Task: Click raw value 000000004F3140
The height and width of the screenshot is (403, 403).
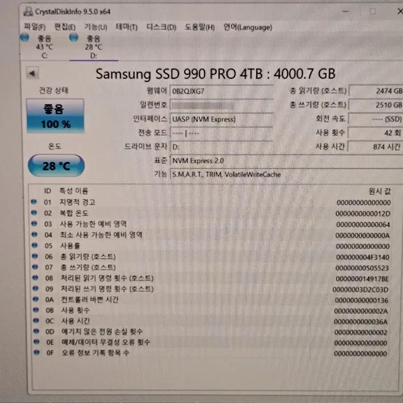Action: (x=363, y=257)
